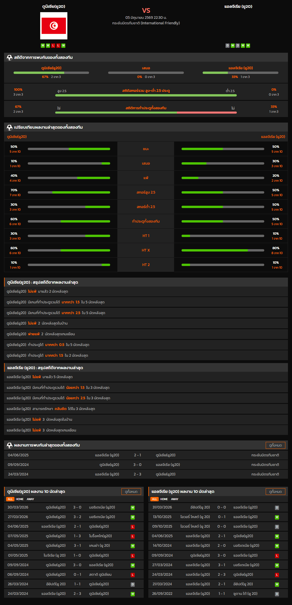Click first D form badge under Algeria U20 name

(x=228, y=45)
